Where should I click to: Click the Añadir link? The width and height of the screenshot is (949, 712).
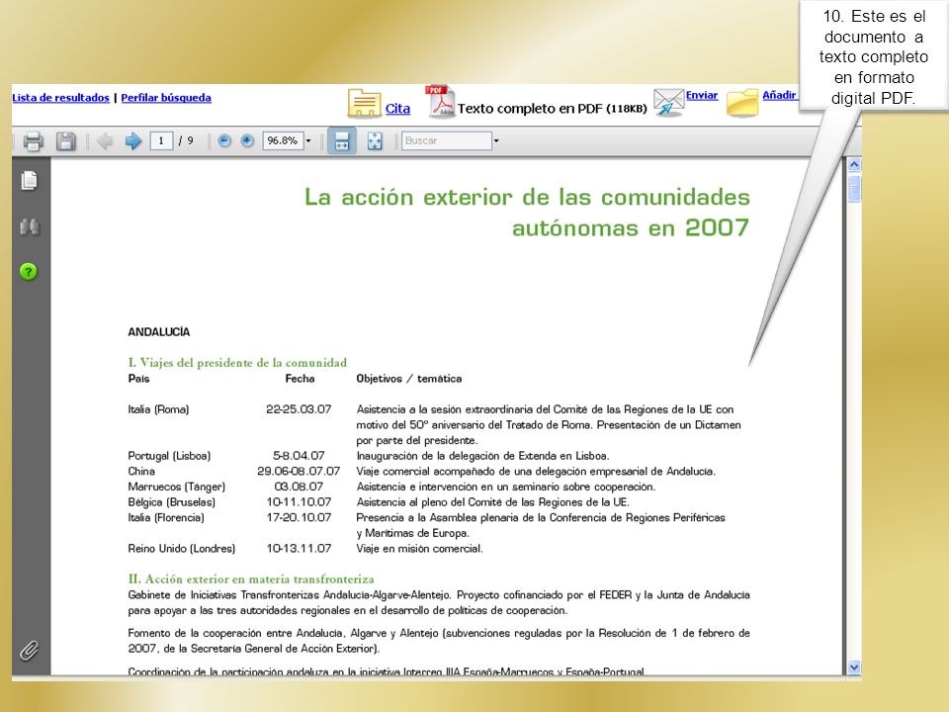click(779, 95)
